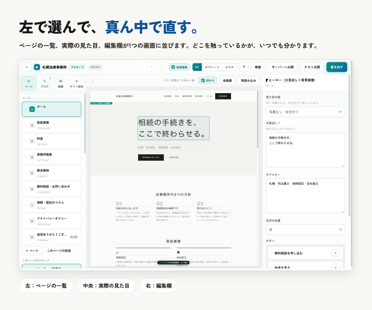This screenshot has width=372, height=310.
Task: Click the 相続・登記のコラム pencil icon
Action: pos(32,205)
